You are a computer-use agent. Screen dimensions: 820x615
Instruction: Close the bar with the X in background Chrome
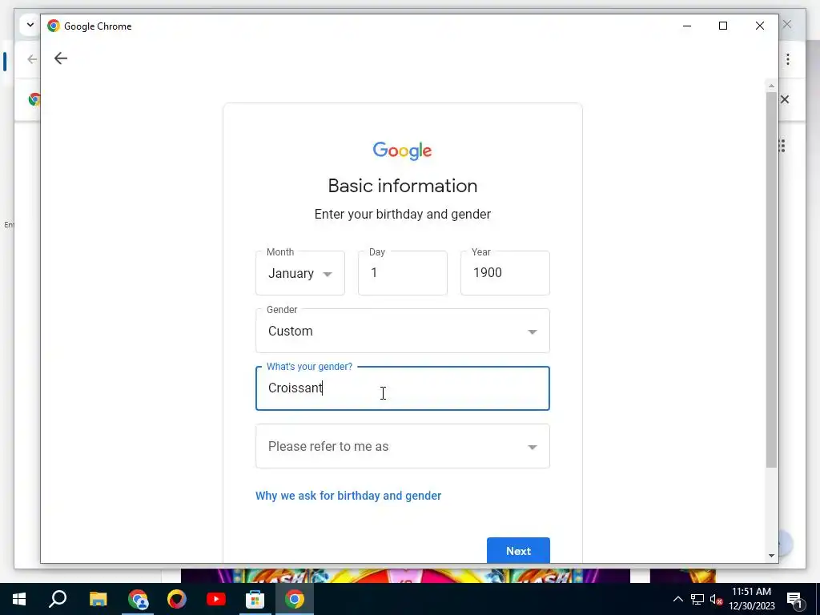(x=785, y=99)
